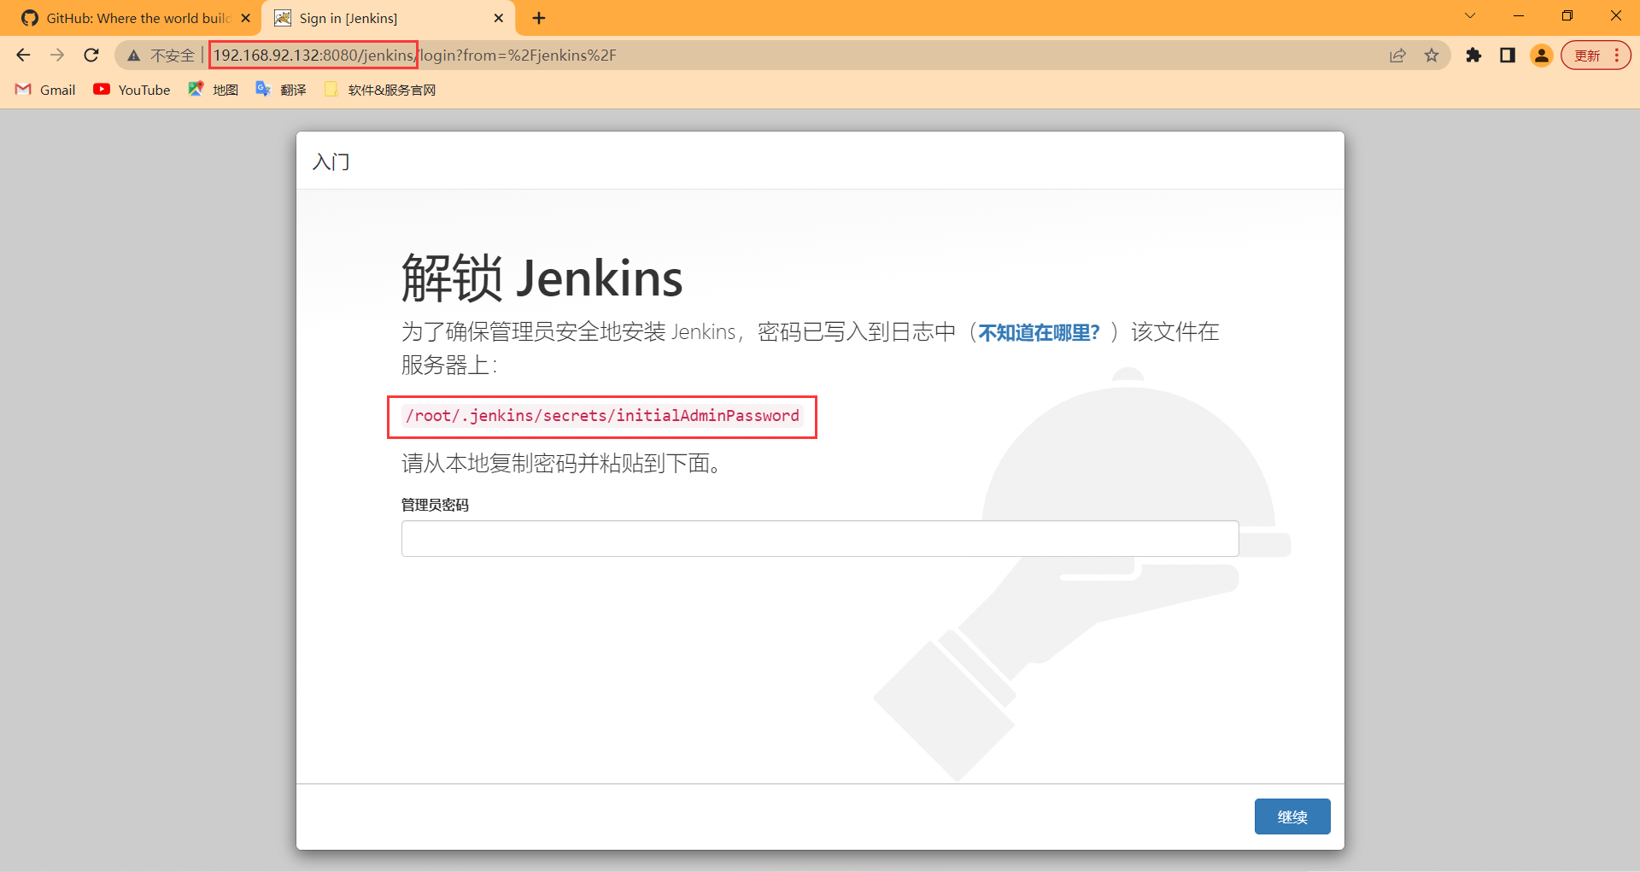This screenshot has width=1640, height=872.
Task: Click the 管理员密码 label
Action: click(x=435, y=505)
